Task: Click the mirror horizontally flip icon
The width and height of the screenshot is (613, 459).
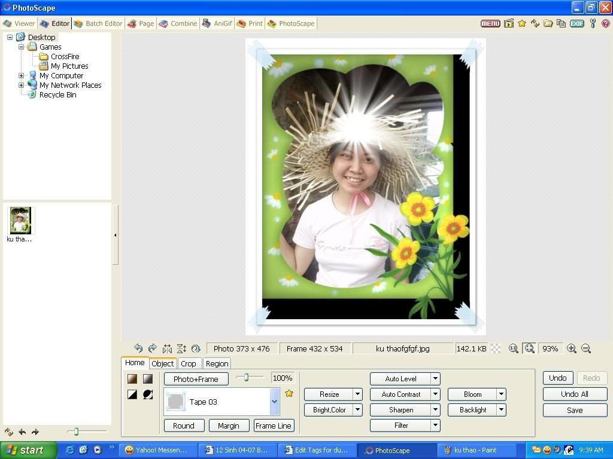Action: (167, 348)
